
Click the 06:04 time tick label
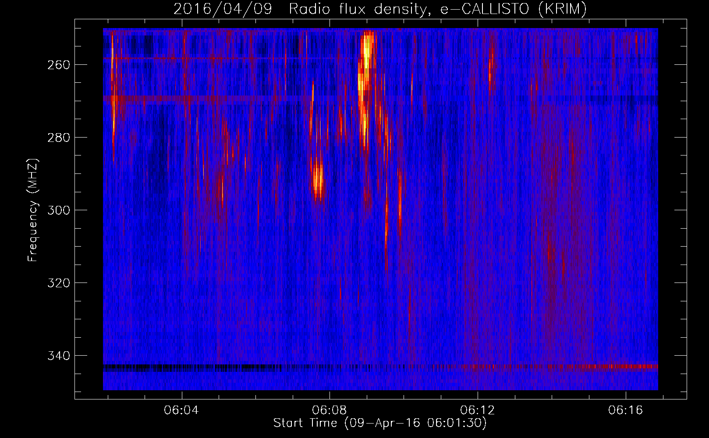pos(181,410)
